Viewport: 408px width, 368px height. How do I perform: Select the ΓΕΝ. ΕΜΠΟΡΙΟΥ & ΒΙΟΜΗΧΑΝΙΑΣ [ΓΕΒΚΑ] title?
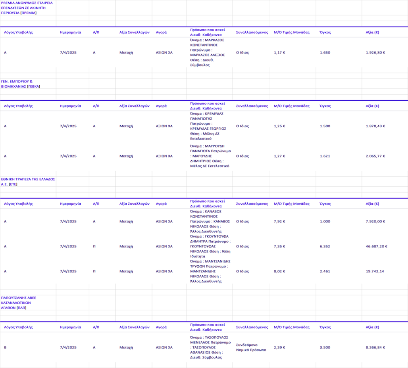pyautogui.click(x=21, y=84)
